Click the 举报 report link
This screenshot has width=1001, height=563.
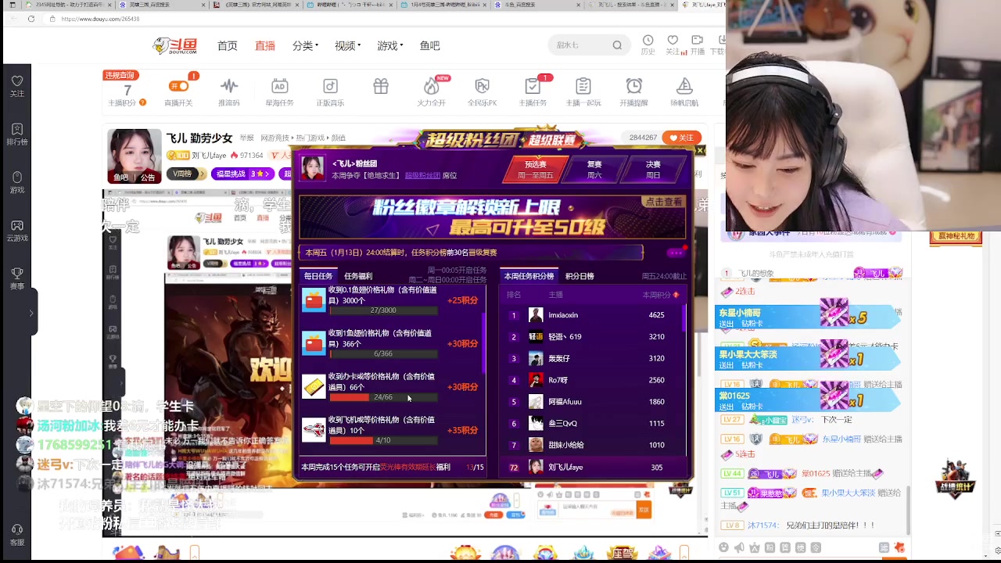246,138
